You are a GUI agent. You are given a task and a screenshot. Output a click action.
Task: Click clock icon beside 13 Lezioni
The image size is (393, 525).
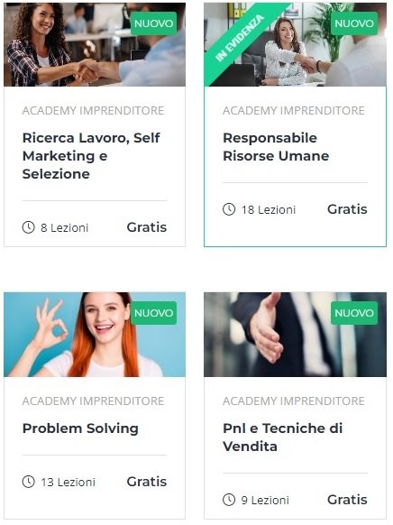coord(29,482)
